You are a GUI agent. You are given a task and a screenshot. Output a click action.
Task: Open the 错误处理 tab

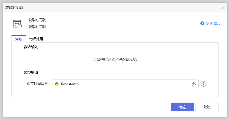(36, 39)
